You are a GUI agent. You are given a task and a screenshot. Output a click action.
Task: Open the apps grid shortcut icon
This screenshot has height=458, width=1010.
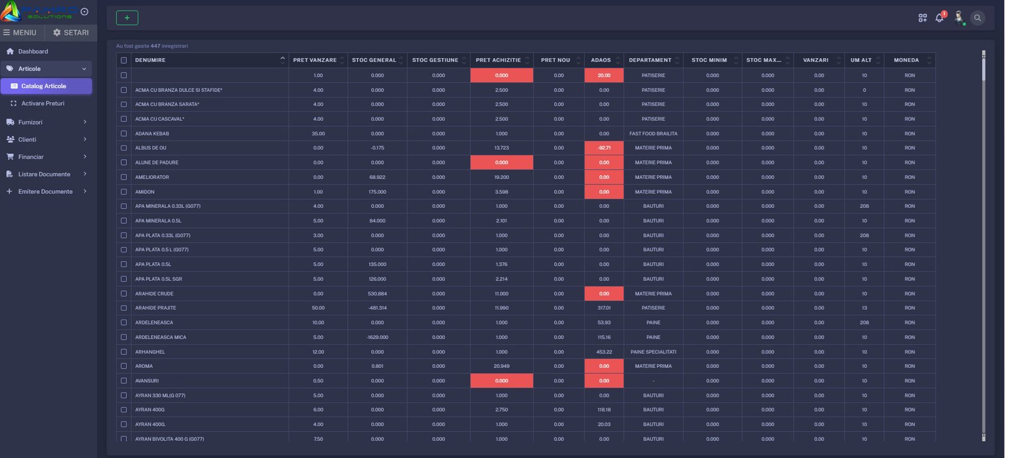[922, 18]
